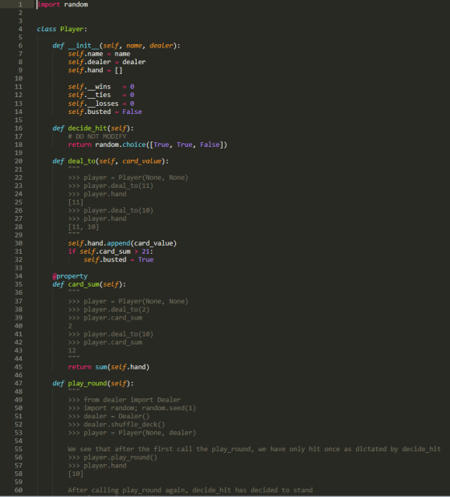Click the '# DO NOT MODIFY' comment
Viewport: 450px width, 497px height.
[97, 136]
